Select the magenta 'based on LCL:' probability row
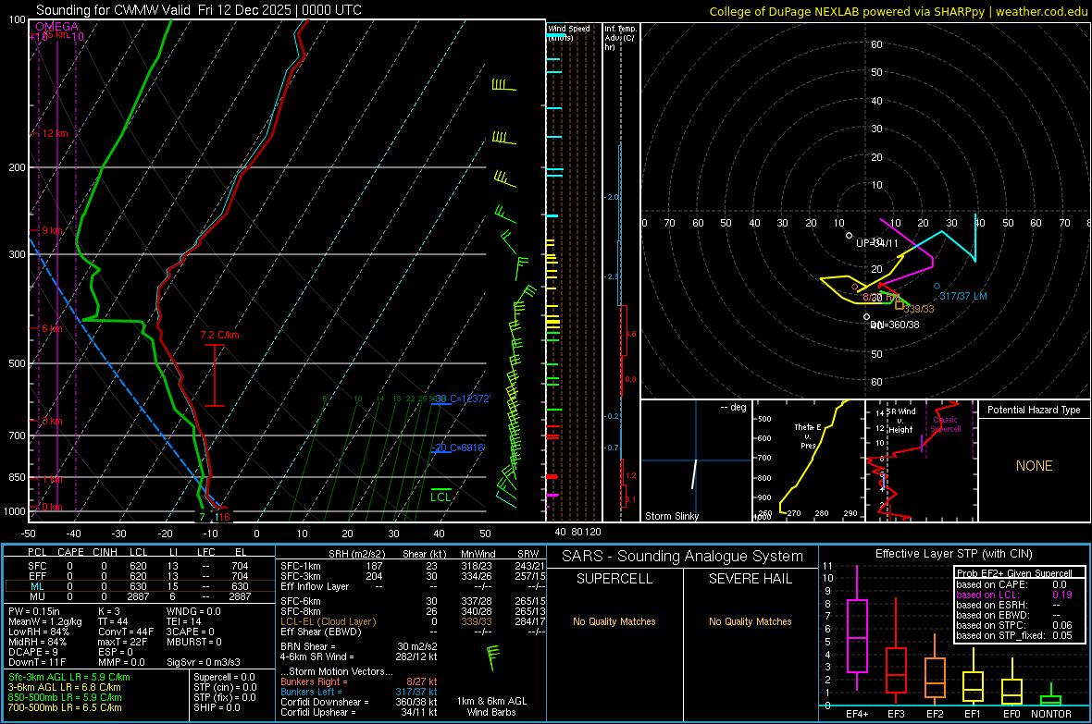1092x724 pixels. point(1014,595)
